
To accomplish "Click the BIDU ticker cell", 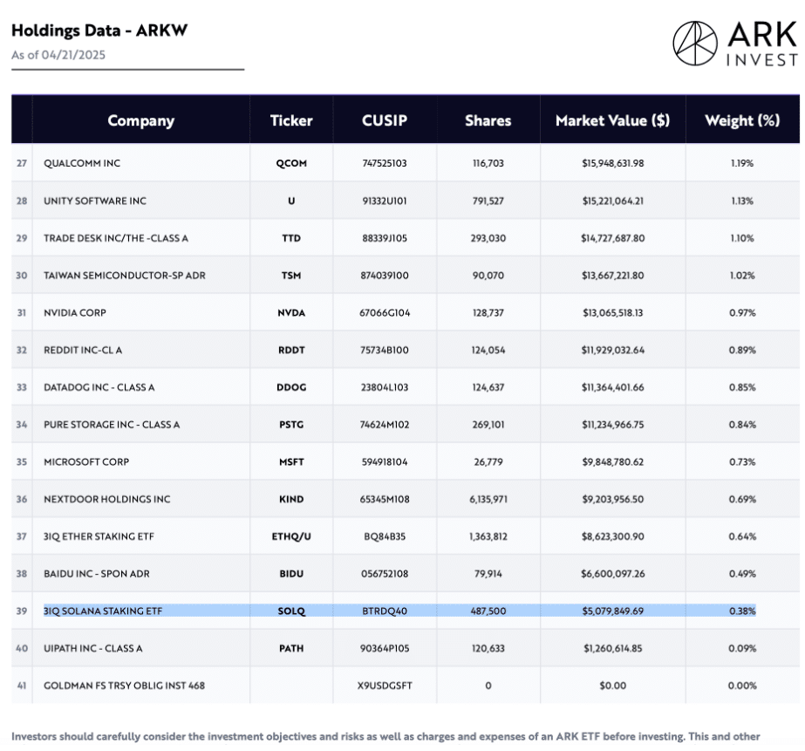I will [291, 574].
